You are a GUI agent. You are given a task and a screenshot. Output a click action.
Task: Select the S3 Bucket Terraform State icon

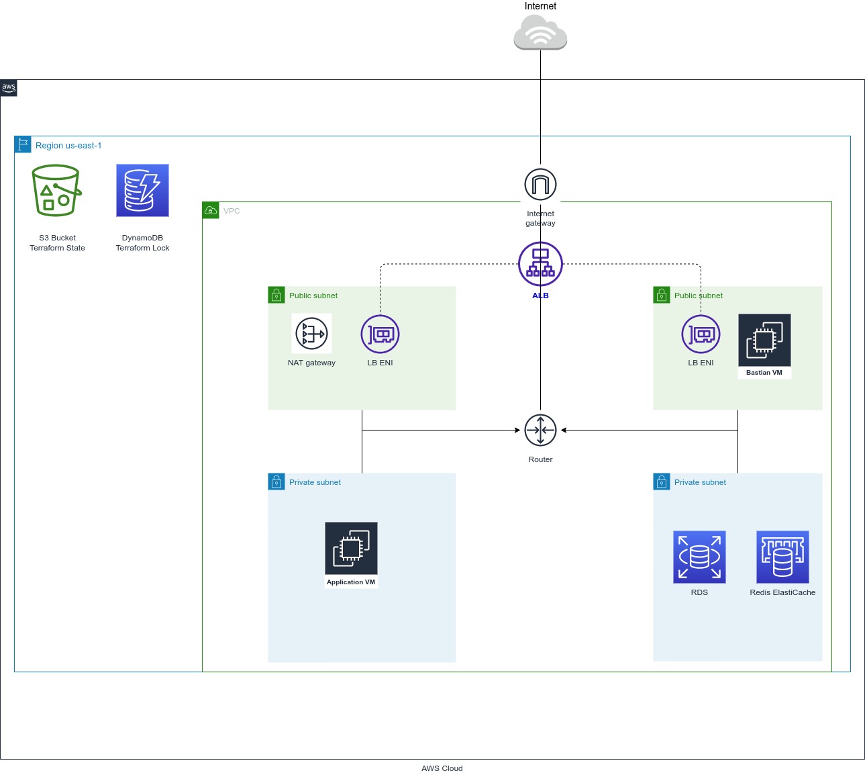point(56,190)
